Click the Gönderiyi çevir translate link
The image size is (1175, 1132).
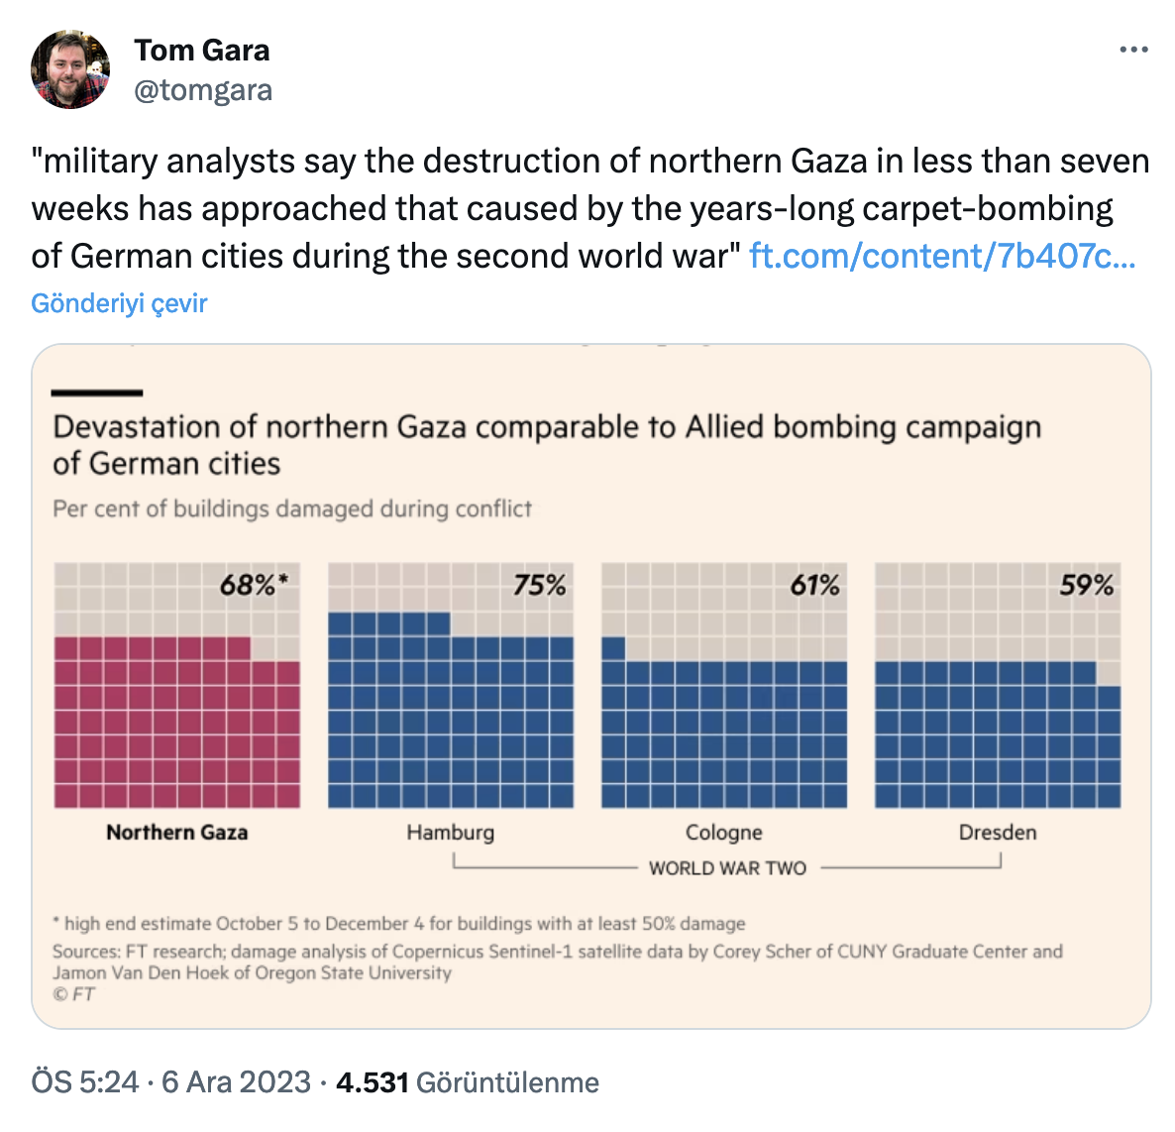119,303
